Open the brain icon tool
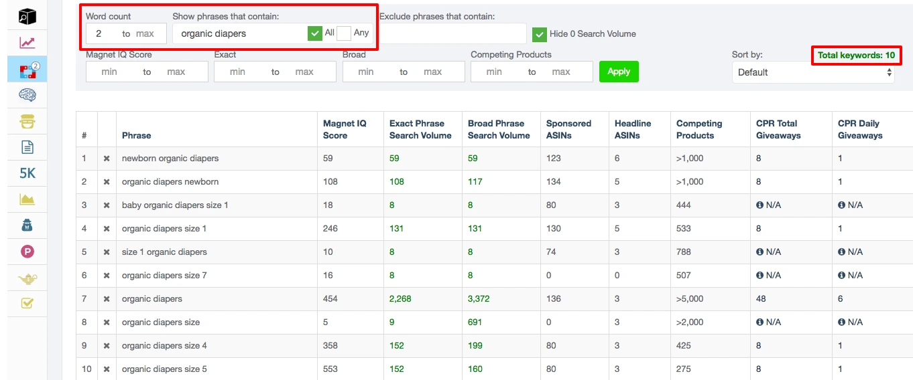Image resolution: width=913 pixels, height=380 pixels. [27, 95]
